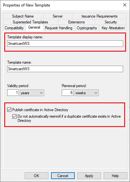Close the Properties of New Template dialog

[x=125, y=5]
